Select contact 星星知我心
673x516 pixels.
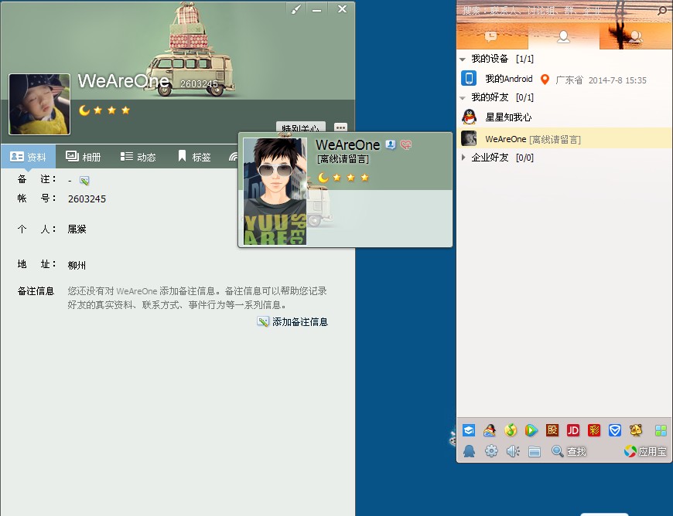tap(565, 117)
